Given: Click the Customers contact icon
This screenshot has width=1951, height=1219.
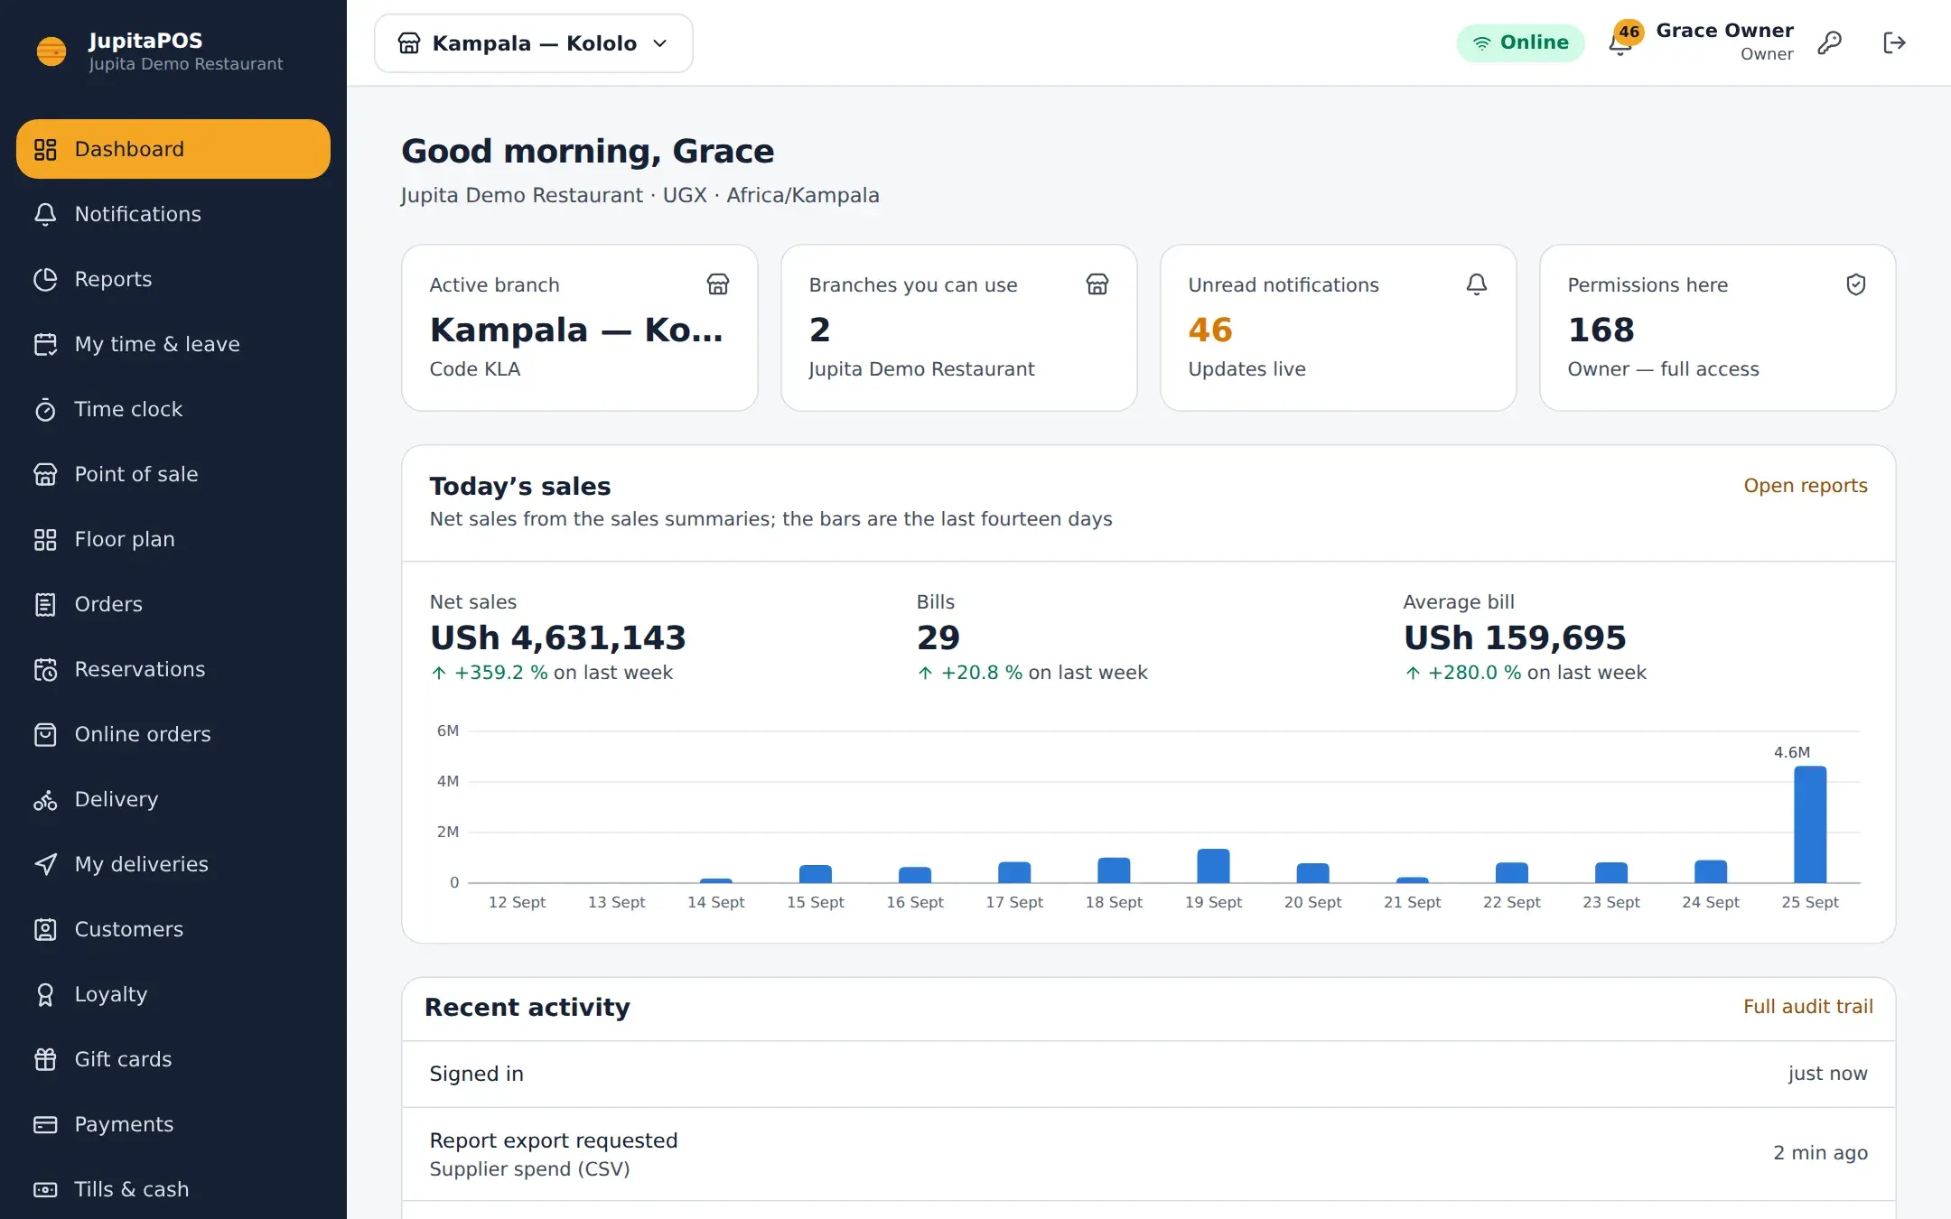Looking at the screenshot, I should click(x=45, y=929).
